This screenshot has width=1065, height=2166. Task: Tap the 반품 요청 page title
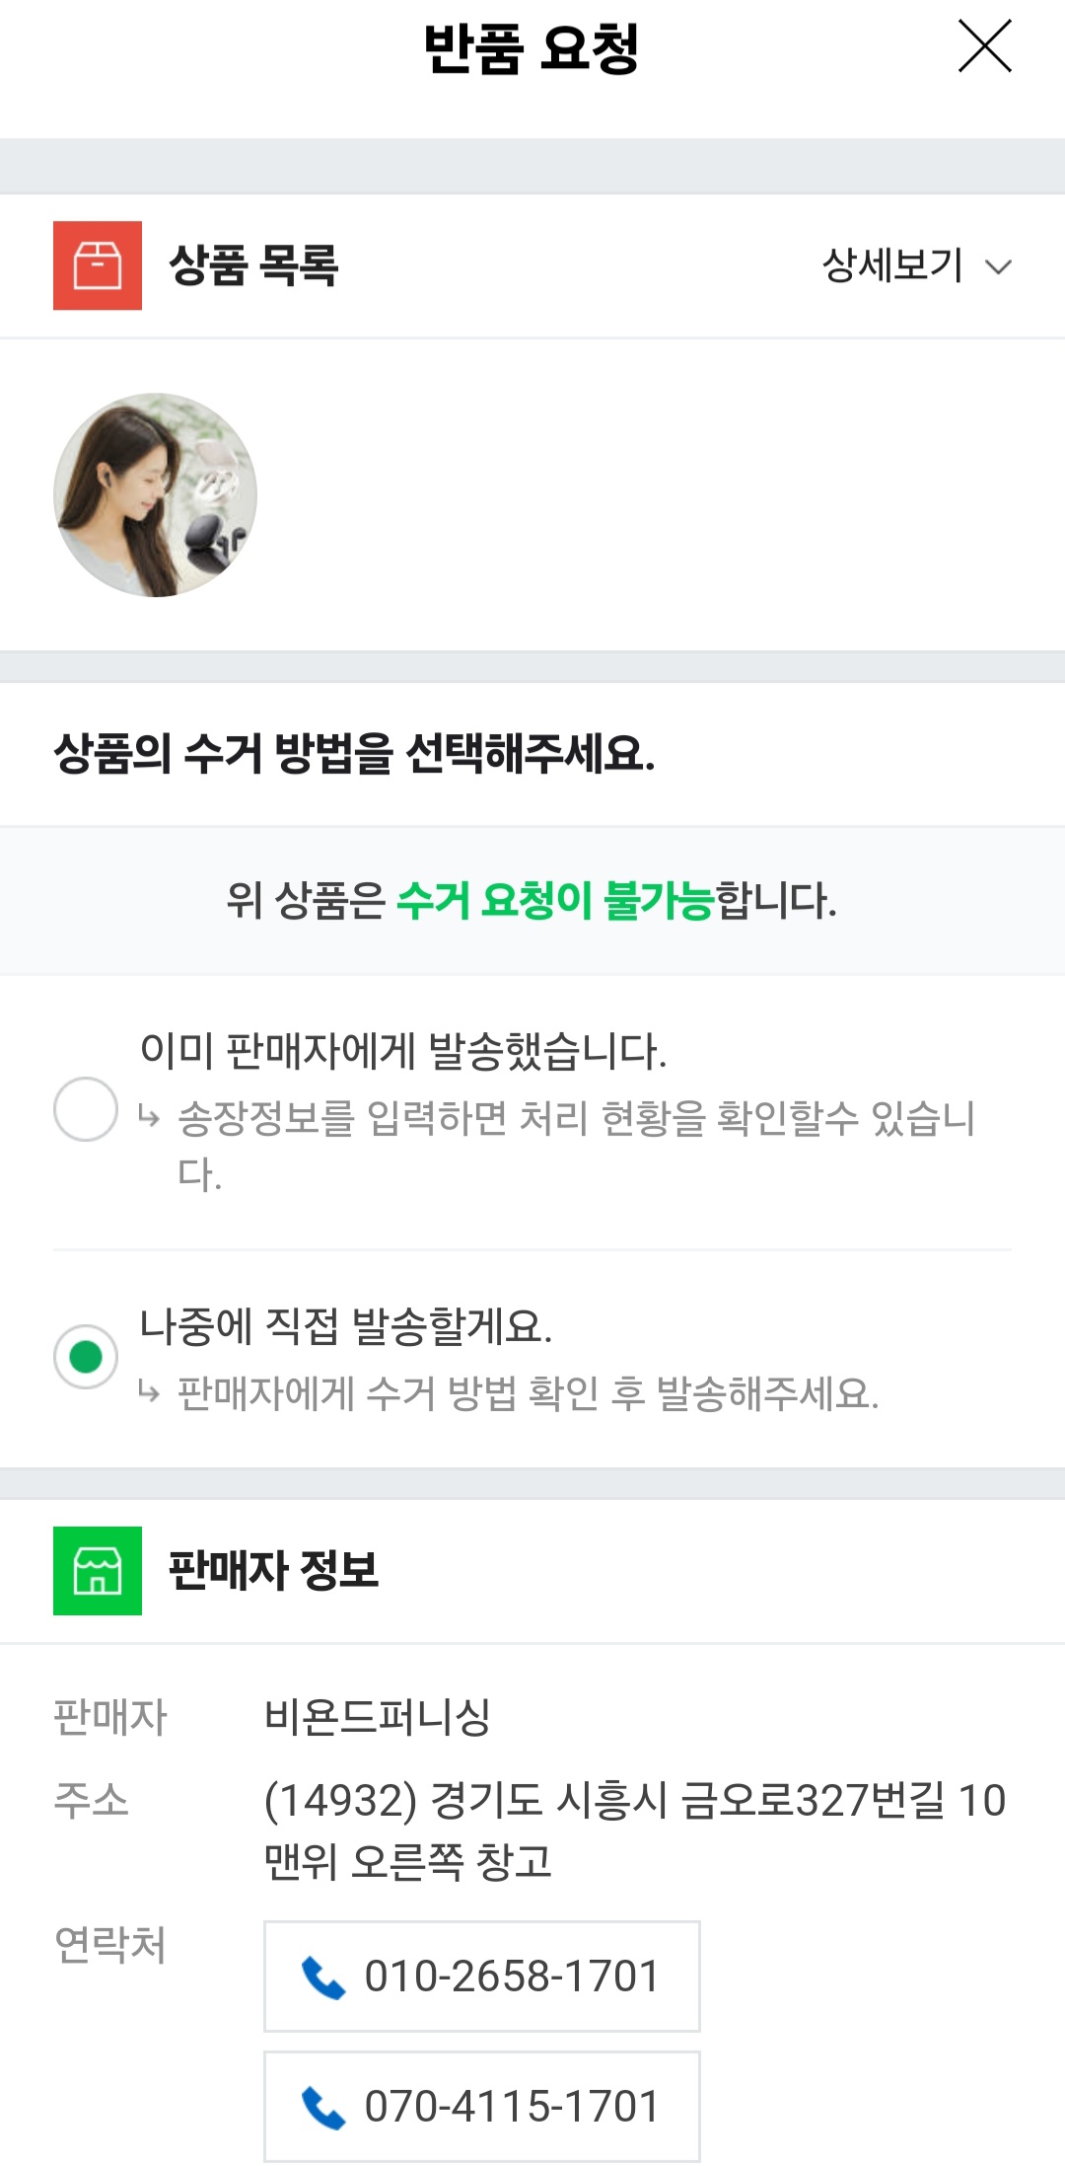click(532, 48)
